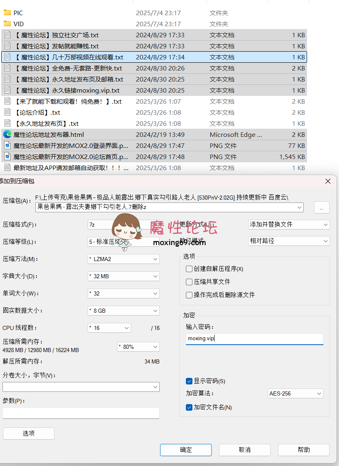Open 压缩方法 dropdown showing LZMA2
The height and width of the screenshot is (466, 339).
(124, 259)
